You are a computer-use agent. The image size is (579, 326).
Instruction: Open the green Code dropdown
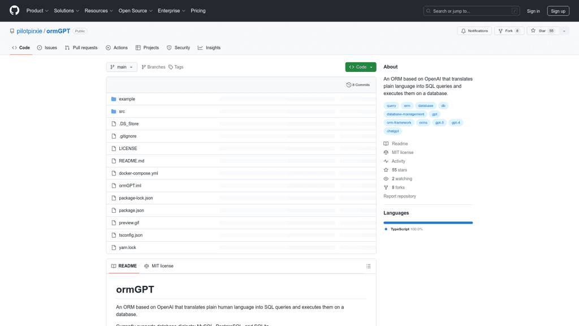pos(360,67)
